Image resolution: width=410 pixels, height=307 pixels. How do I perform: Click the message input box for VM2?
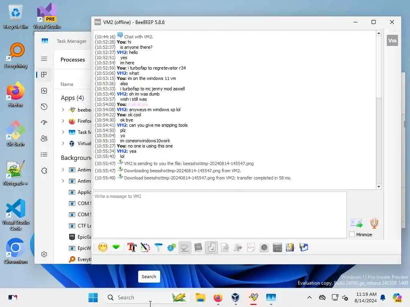pyautogui.click(x=220, y=215)
